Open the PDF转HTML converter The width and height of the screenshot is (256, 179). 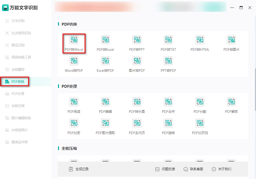(200, 43)
